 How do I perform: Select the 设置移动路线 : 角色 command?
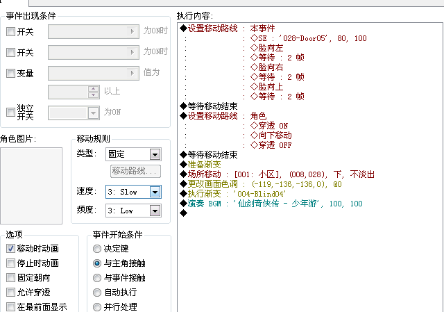[x=223, y=116]
